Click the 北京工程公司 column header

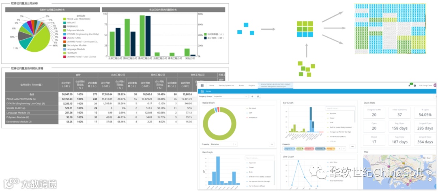pos(118,75)
